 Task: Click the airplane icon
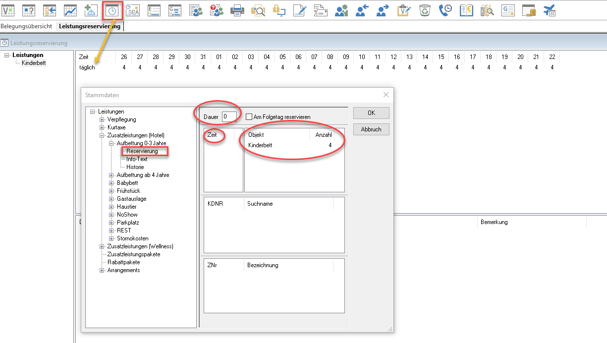point(549,10)
